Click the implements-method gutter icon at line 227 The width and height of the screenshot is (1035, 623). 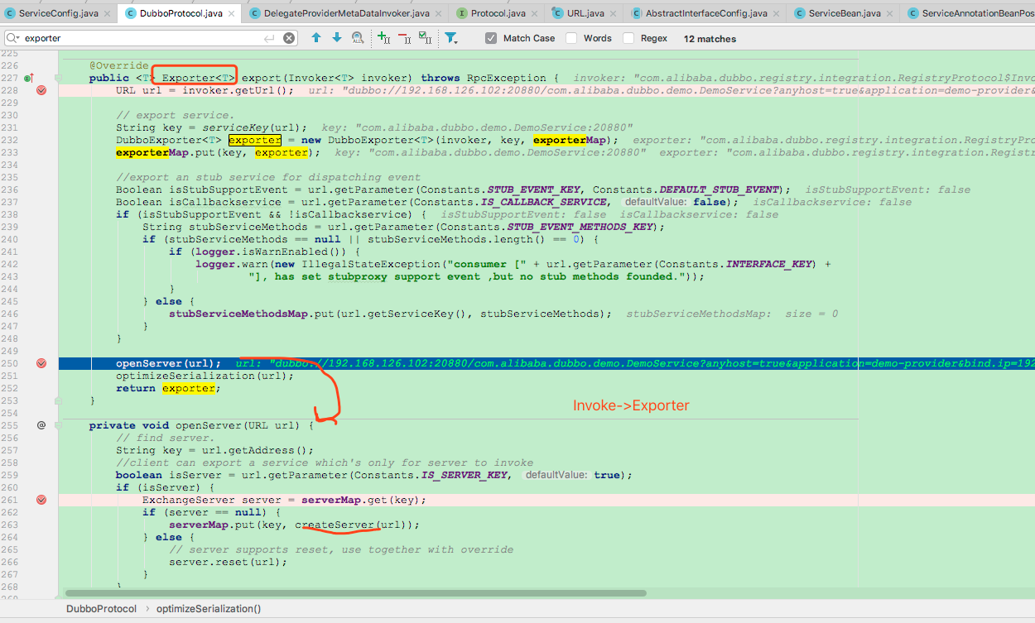pos(28,78)
